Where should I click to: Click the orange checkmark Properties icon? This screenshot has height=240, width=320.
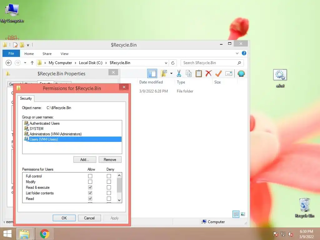(218, 73)
